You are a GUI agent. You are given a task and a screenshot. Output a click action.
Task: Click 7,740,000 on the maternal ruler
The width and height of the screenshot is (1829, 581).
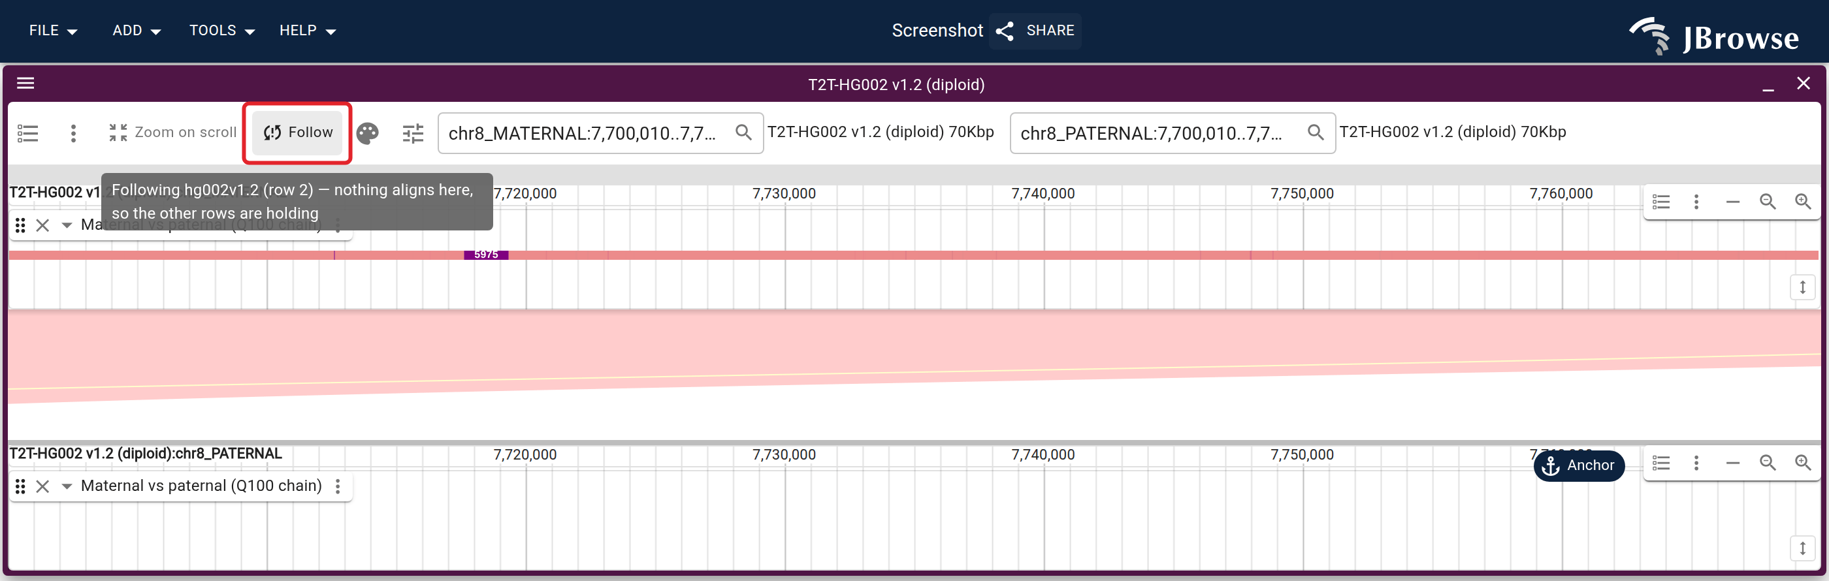pyautogui.click(x=1043, y=194)
